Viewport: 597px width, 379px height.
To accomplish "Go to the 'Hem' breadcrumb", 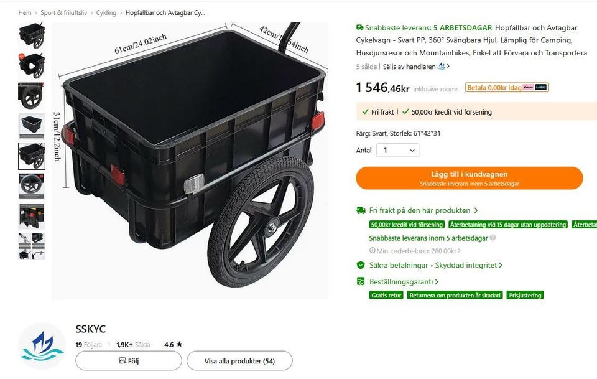I will 25,12.
